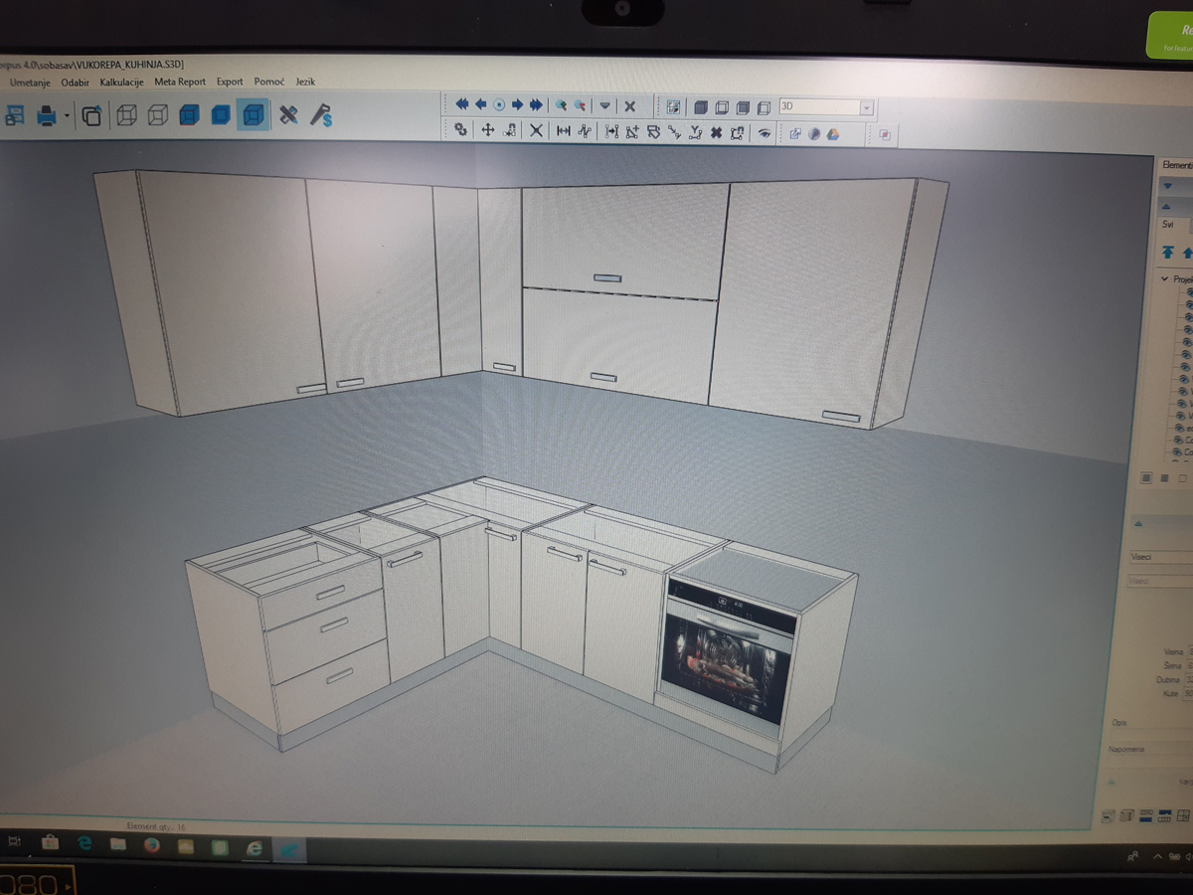Open the cabinet element library icon
The image size is (1193, 895).
[x=14, y=116]
